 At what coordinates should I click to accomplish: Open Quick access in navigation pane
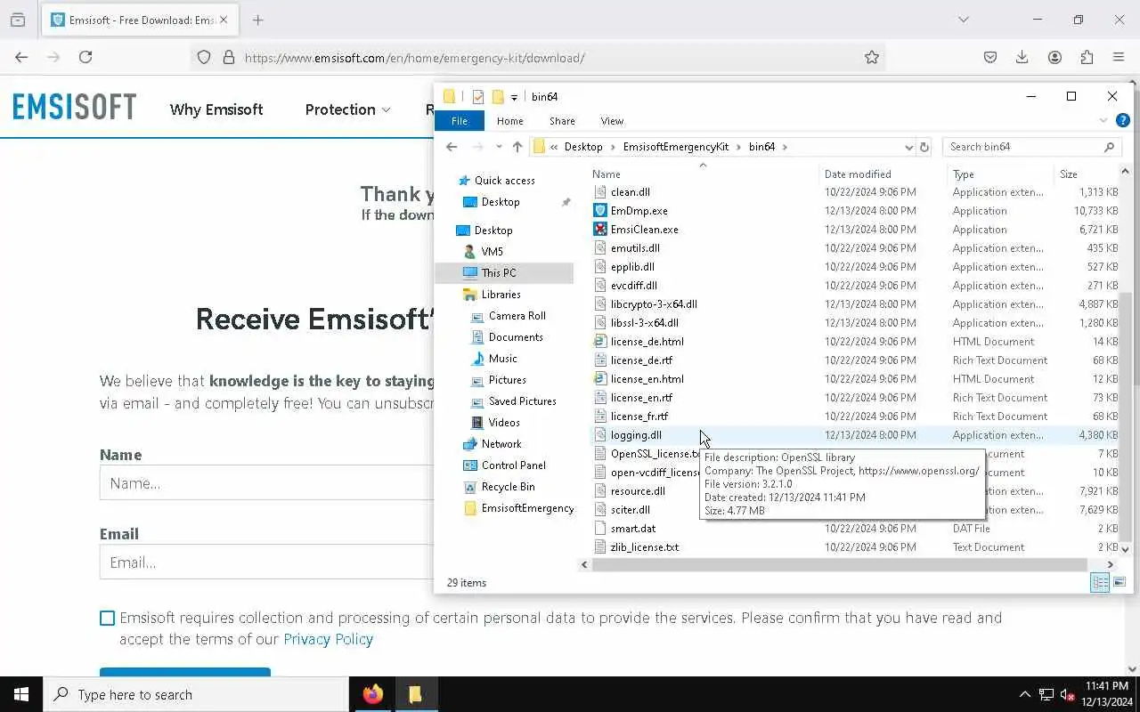point(504,181)
